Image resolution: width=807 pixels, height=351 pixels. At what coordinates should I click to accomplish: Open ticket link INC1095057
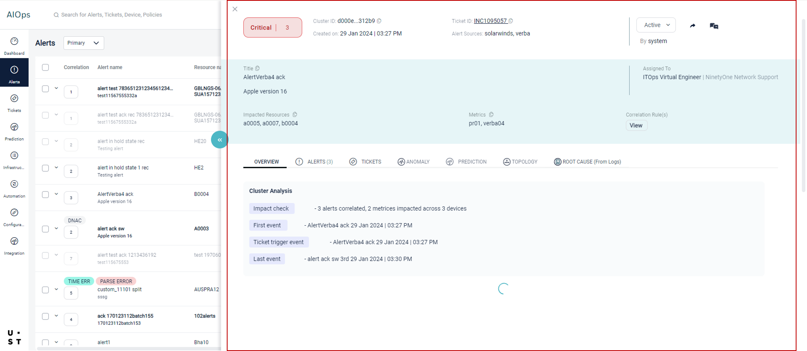(490, 21)
